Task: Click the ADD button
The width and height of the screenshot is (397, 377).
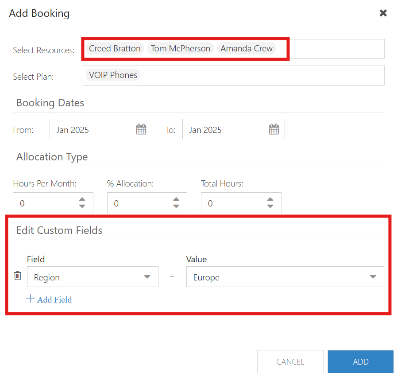Action: click(x=361, y=361)
